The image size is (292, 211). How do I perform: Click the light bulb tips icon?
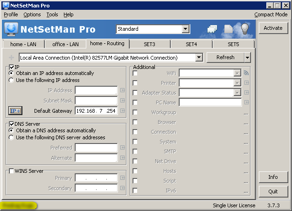point(245,29)
